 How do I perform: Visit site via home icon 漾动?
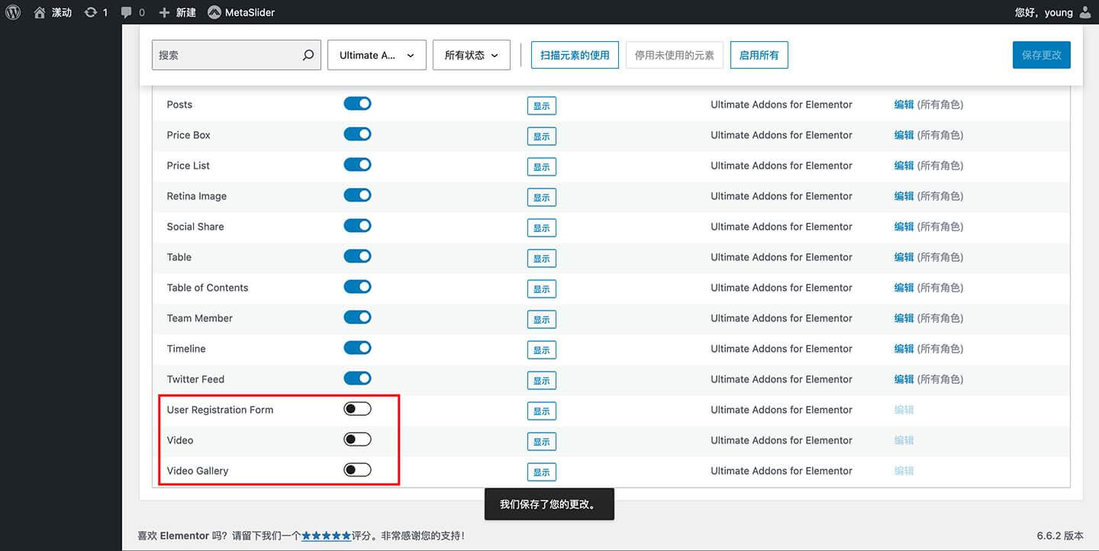(53, 12)
